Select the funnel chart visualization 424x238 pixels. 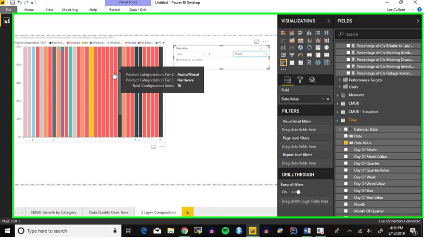click(292, 55)
